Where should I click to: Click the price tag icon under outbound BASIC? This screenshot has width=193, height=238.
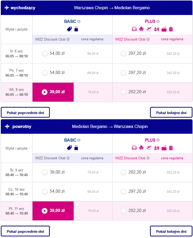[x=69, y=29]
